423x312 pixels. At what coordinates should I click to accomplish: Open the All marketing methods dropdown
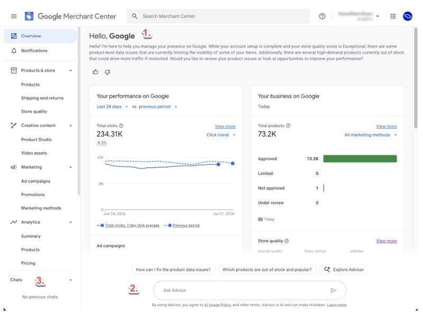pyautogui.click(x=371, y=135)
